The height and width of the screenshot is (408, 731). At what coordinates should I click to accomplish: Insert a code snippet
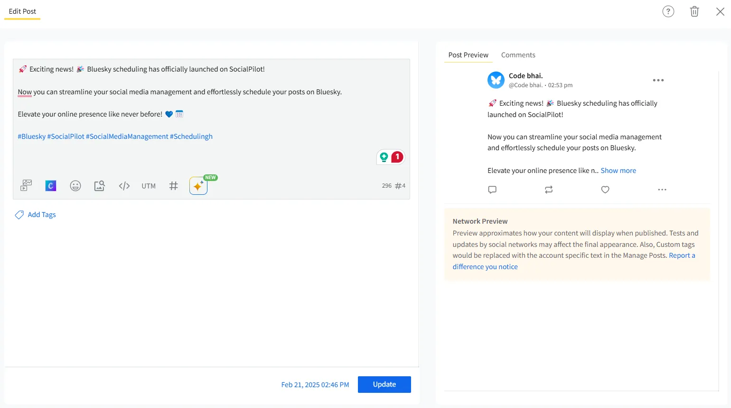click(x=124, y=185)
